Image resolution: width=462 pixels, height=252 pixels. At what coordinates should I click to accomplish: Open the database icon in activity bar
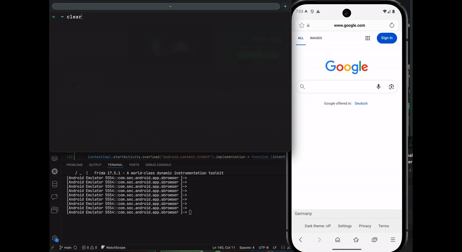pos(55,184)
